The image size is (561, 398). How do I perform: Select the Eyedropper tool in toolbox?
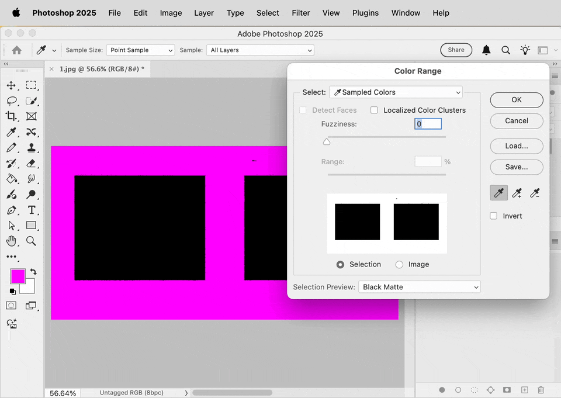[11, 132]
